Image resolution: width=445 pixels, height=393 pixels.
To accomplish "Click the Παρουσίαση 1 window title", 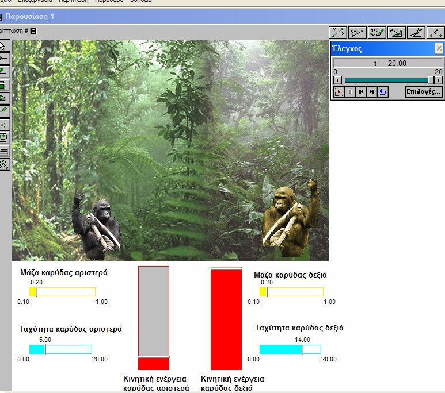I will pyautogui.click(x=29, y=17).
